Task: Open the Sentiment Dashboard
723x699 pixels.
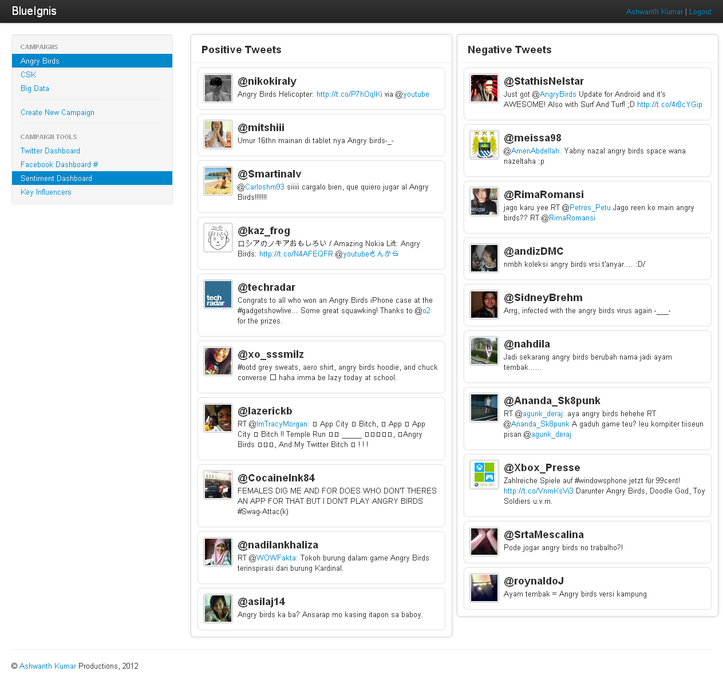Action: 92,178
